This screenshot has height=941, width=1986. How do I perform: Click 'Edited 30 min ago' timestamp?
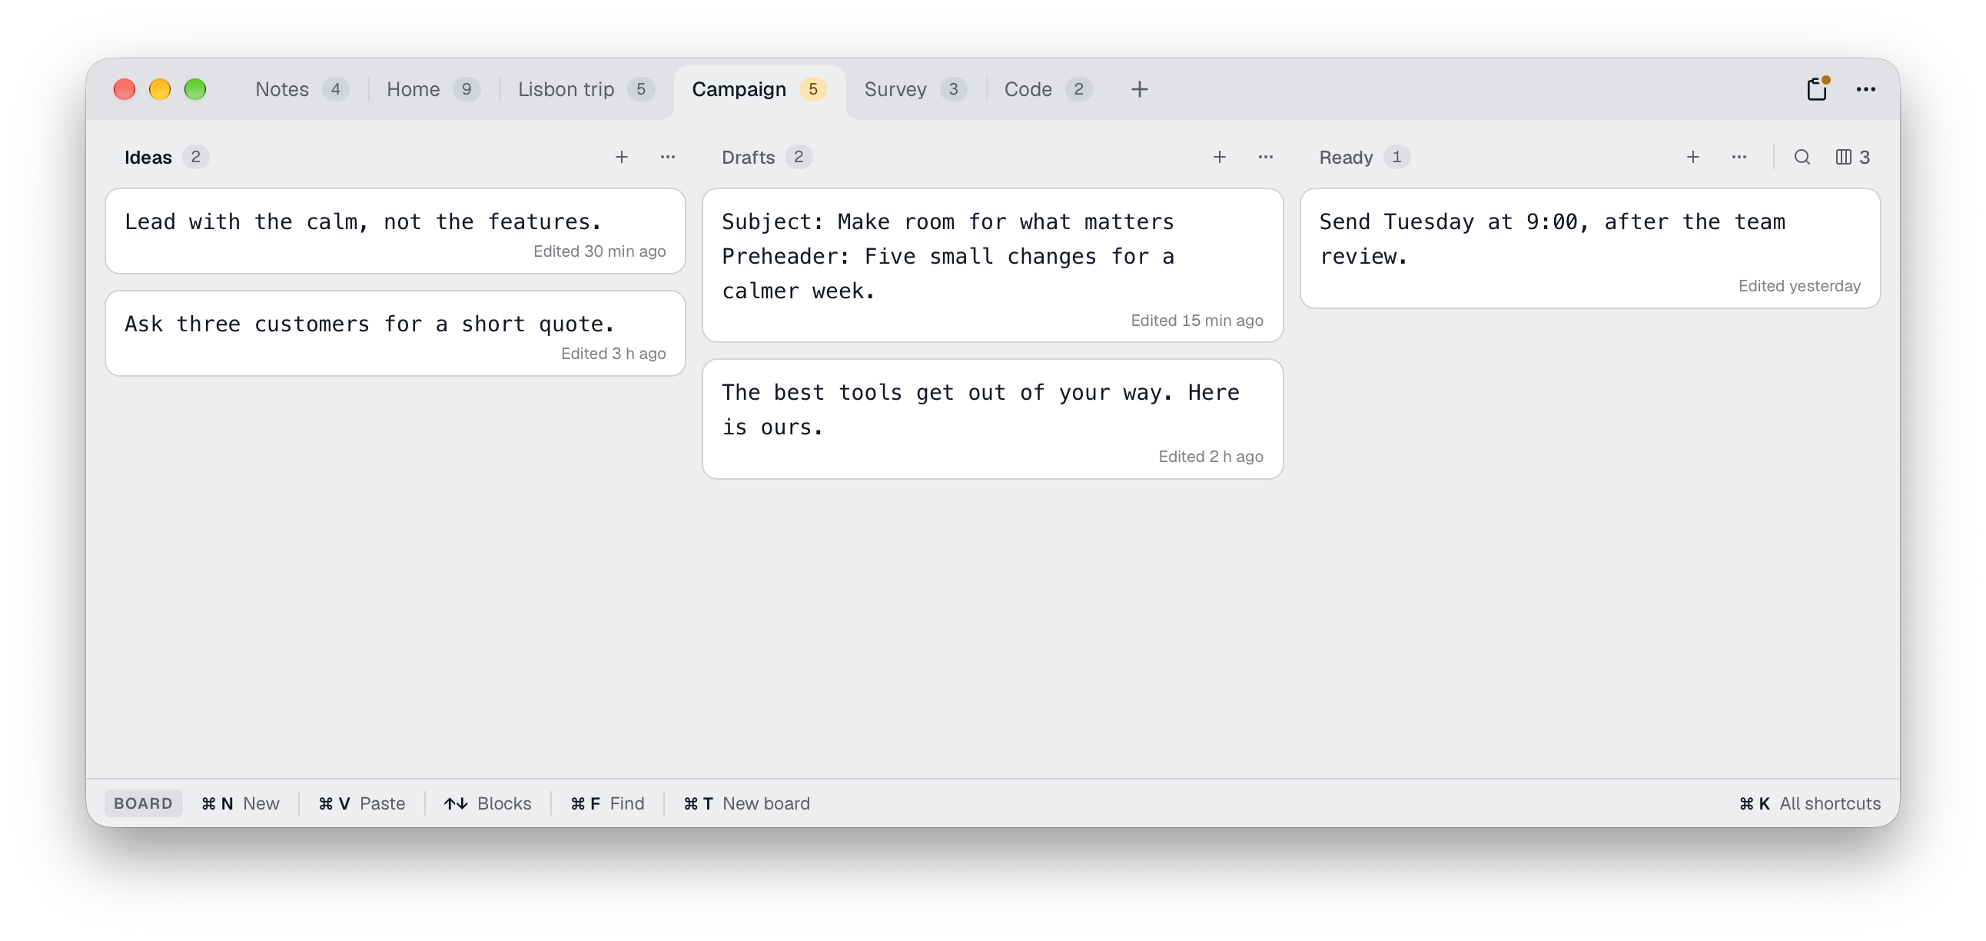pos(599,251)
